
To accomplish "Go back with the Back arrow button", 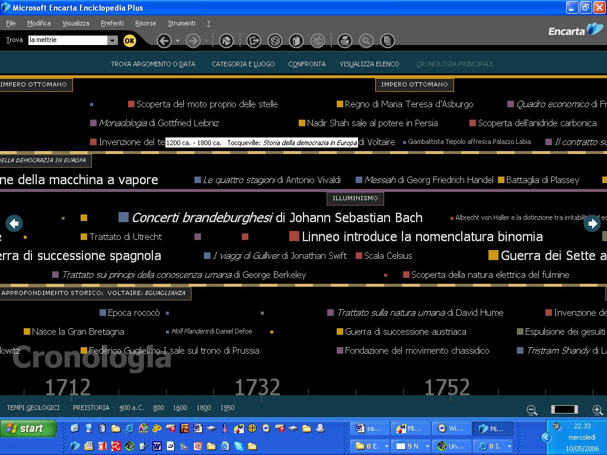I will (164, 41).
